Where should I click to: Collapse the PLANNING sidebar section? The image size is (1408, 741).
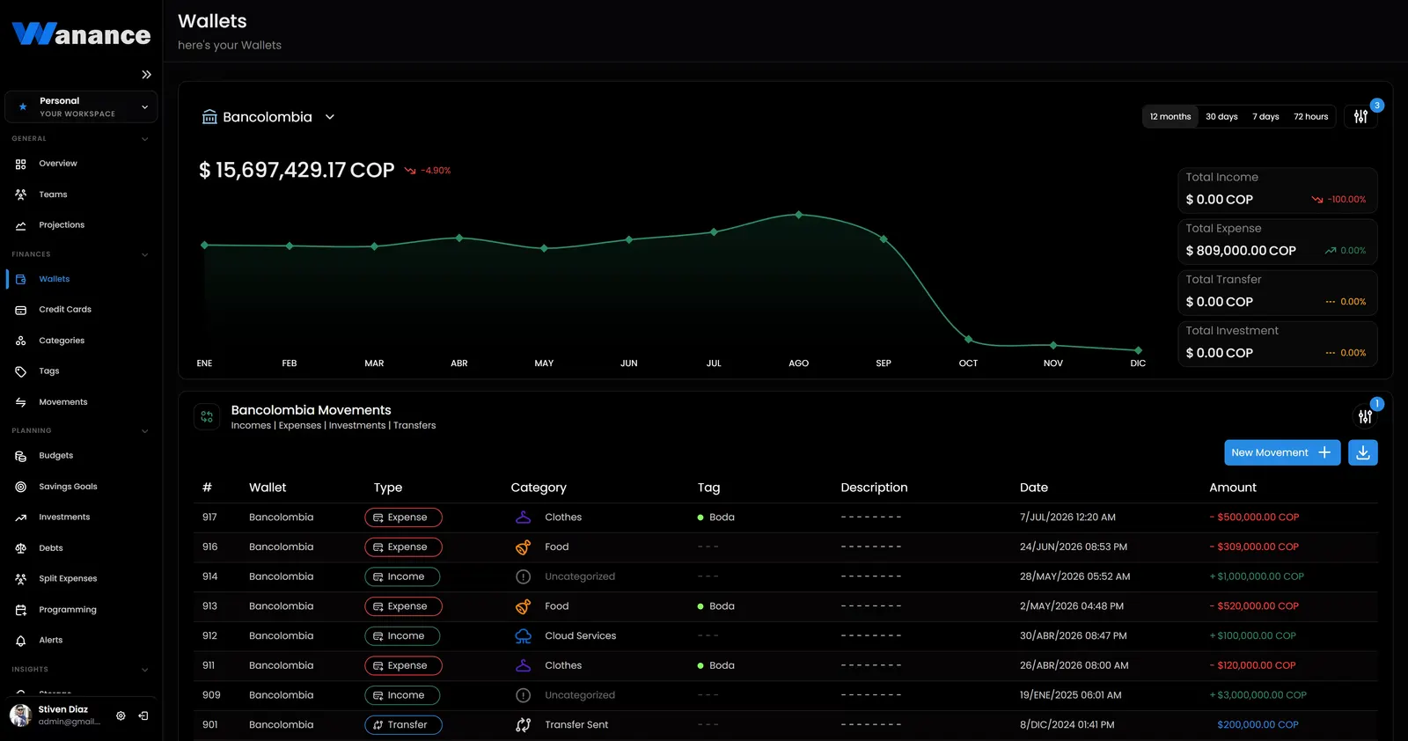(x=145, y=431)
